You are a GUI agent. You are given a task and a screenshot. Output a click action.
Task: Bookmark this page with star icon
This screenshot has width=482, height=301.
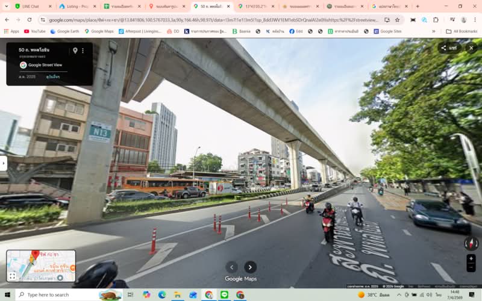click(x=397, y=20)
